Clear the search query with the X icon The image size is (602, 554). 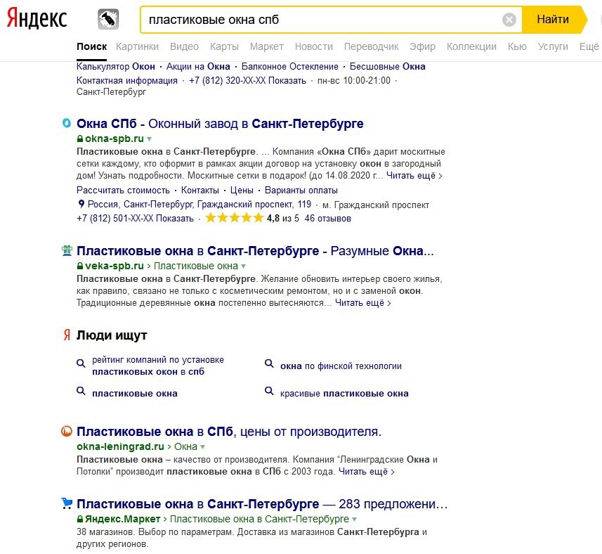(509, 19)
